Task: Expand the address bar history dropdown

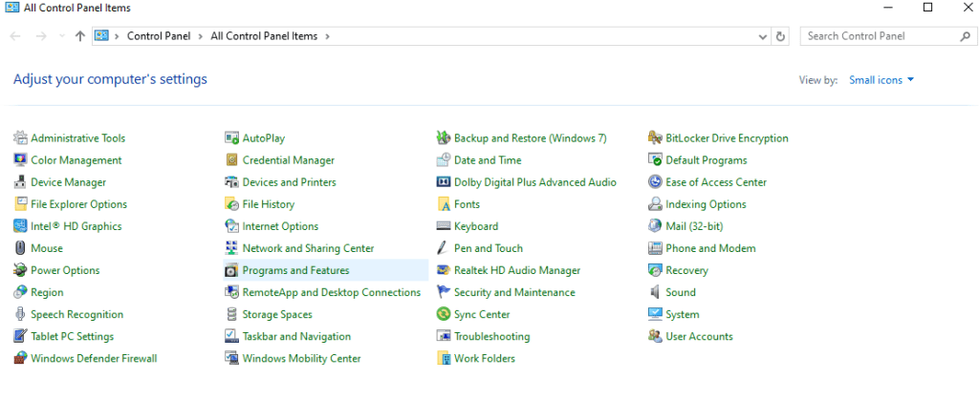Action: [762, 36]
